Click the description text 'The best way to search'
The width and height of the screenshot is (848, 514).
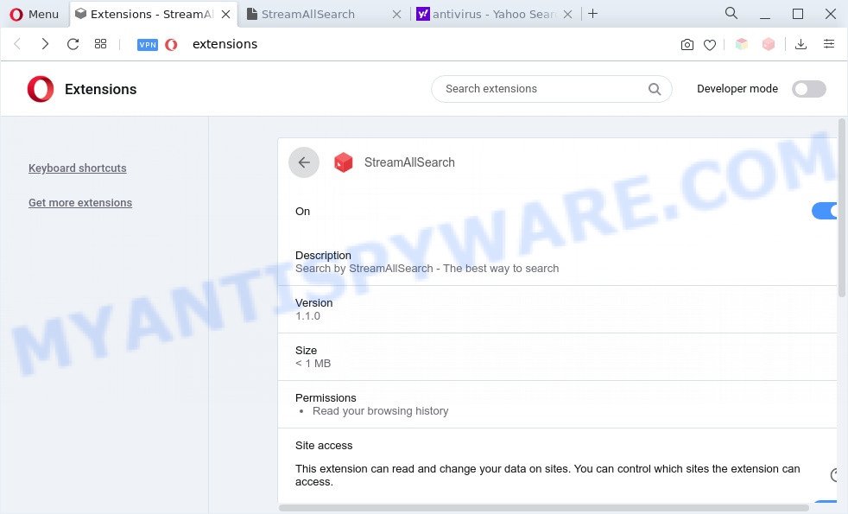pos(501,269)
